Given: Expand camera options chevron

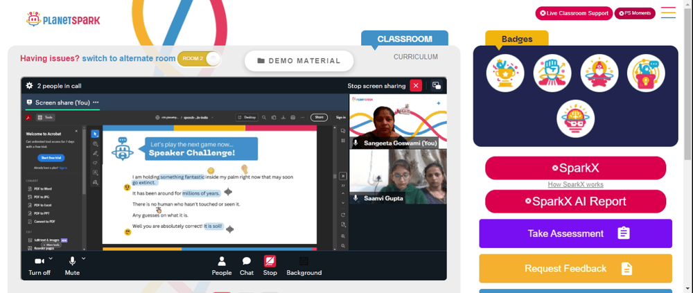Looking at the screenshot, I should (51, 258).
